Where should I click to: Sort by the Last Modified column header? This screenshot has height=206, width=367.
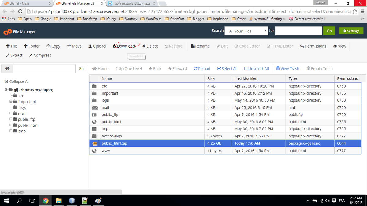point(259,78)
